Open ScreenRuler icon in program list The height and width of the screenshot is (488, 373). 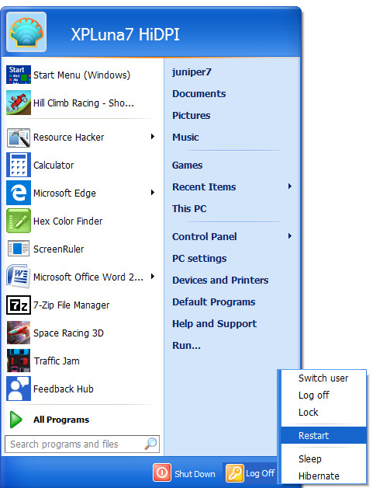19,249
